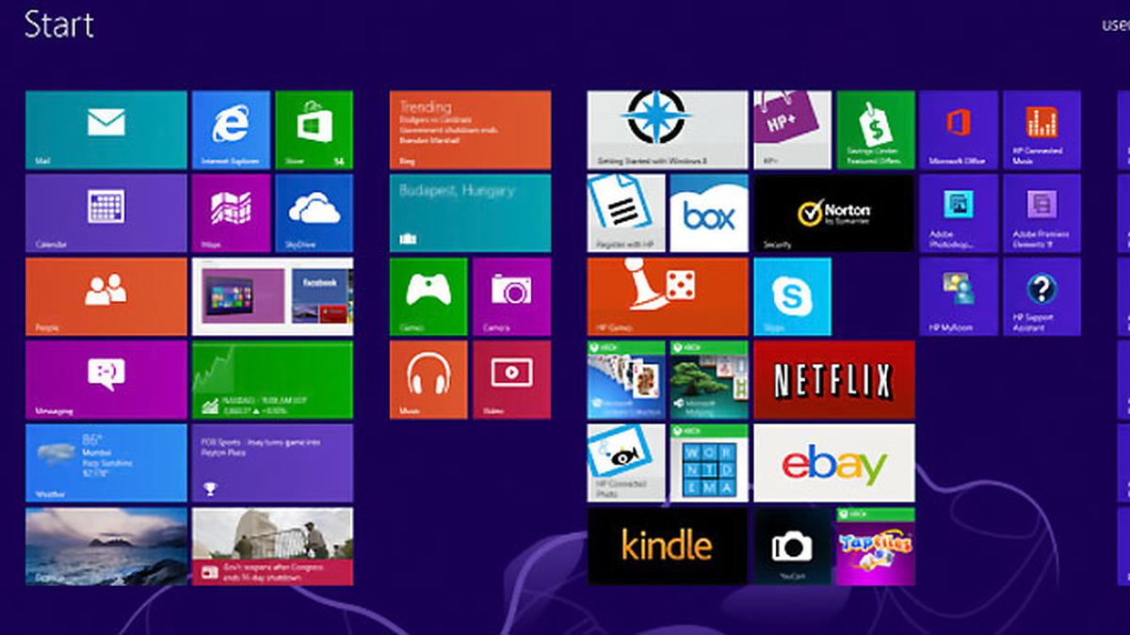This screenshot has width=1130, height=635.
Task: Launch the Microsoft Office tile
Action: 959,130
